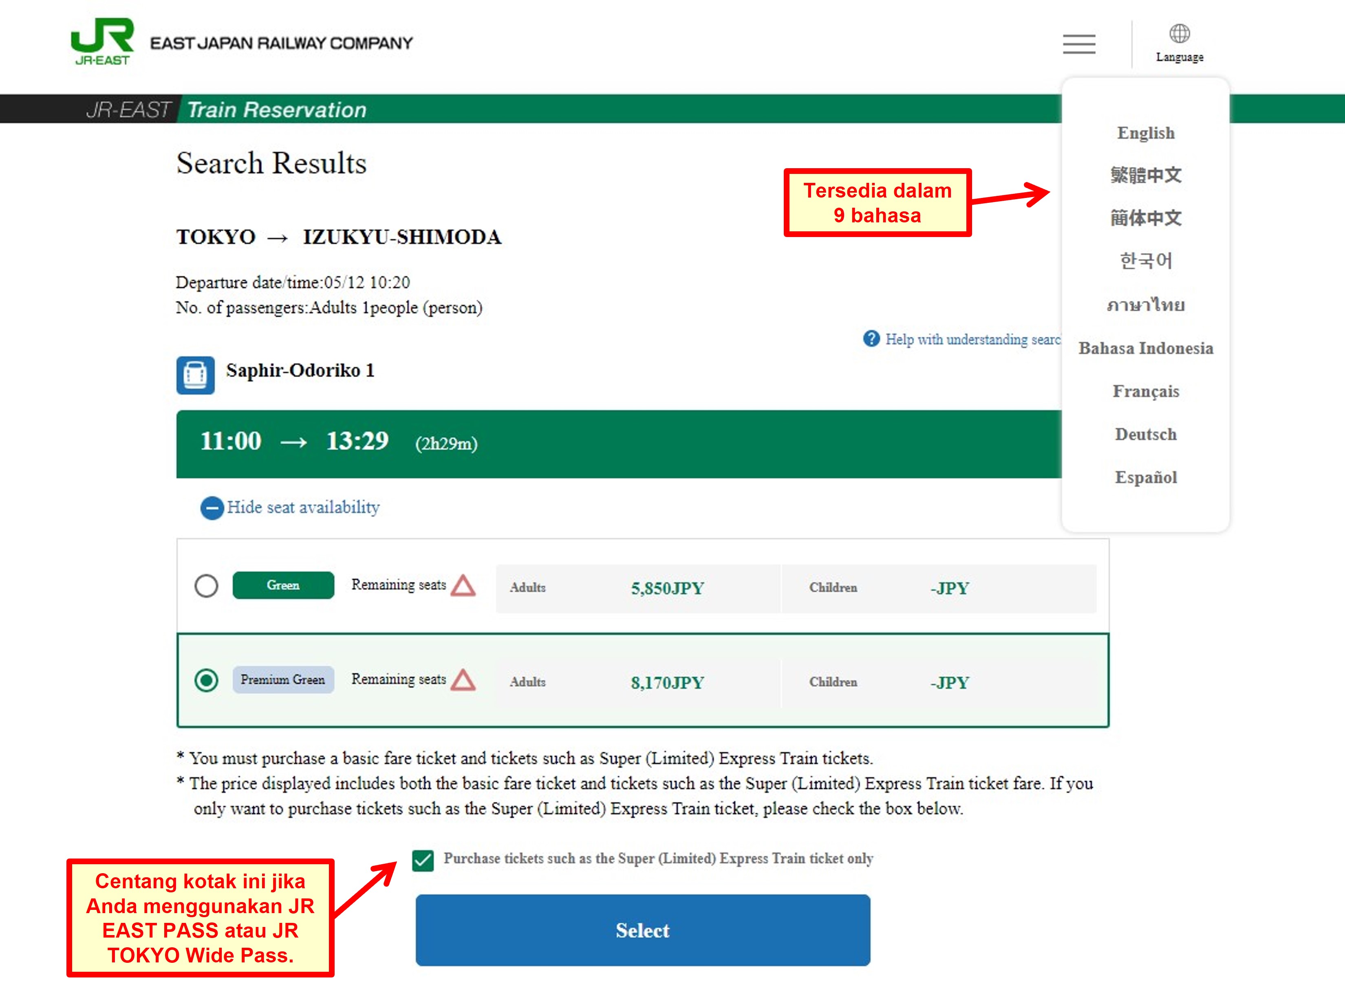Click the Premium Green class badge

(283, 680)
